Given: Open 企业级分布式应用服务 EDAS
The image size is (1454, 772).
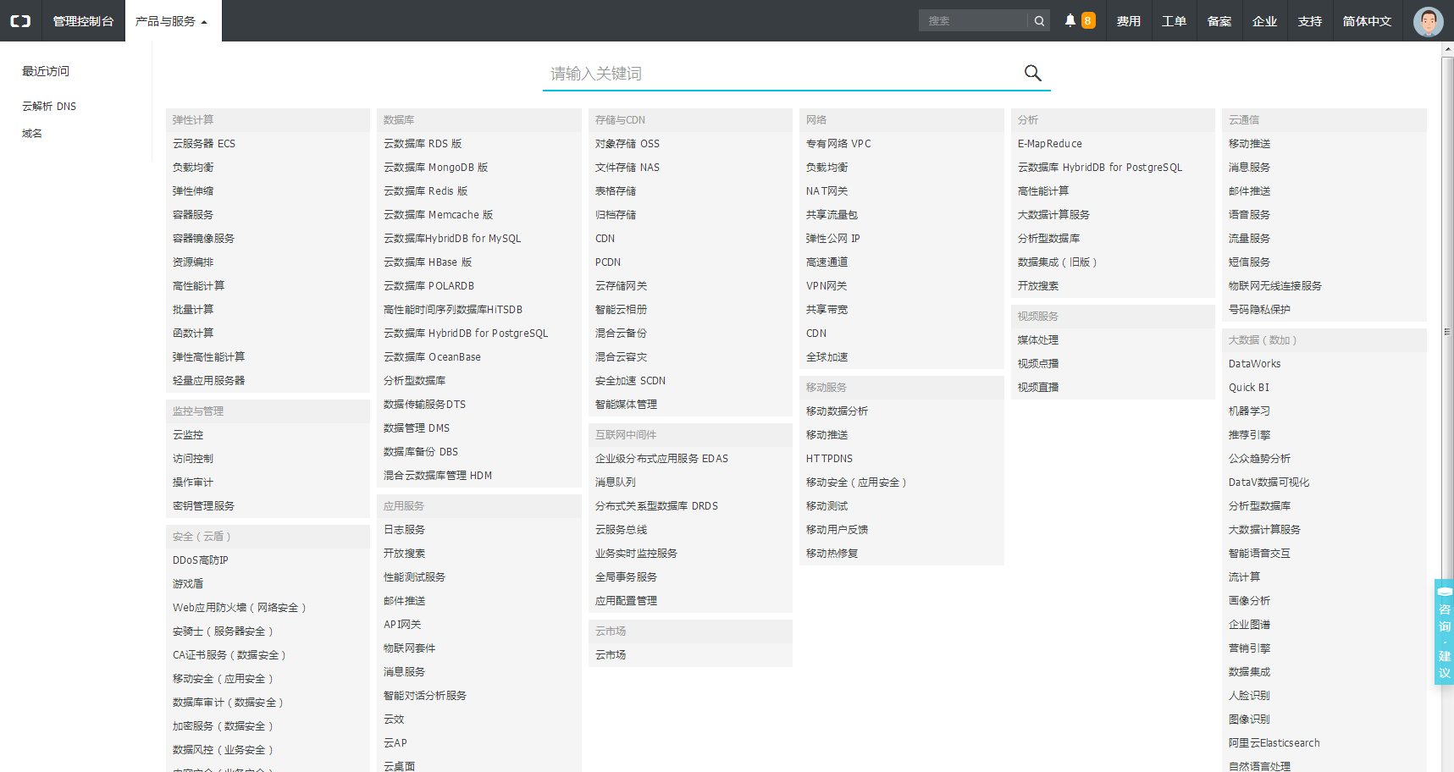Looking at the screenshot, I should point(662,459).
